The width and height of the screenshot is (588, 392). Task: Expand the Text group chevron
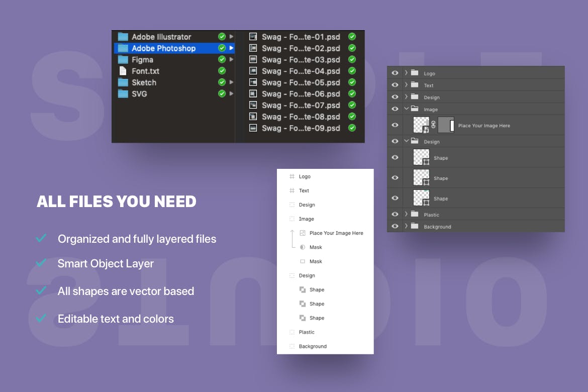(406, 85)
